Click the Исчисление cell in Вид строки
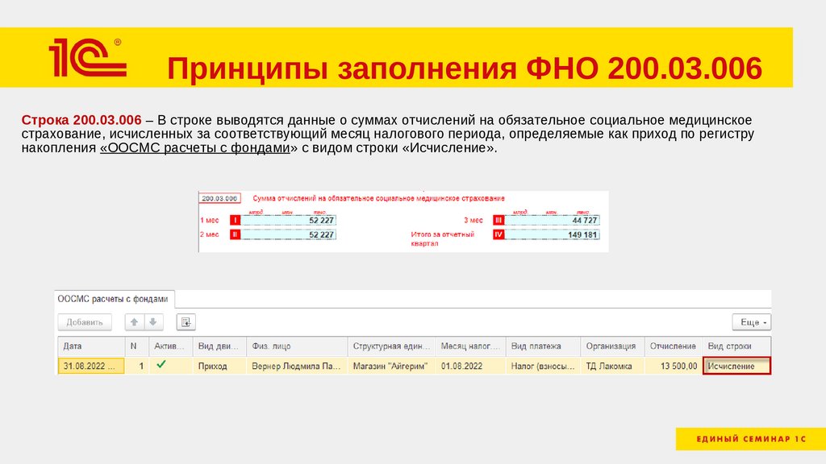Image resolution: width=826 pixels, height=464 pixels. (736, 366)
